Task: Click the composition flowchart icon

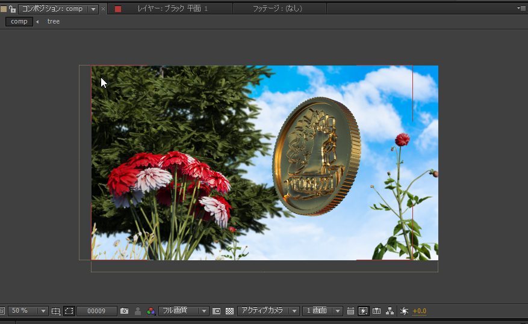Action: coord(390,311)
